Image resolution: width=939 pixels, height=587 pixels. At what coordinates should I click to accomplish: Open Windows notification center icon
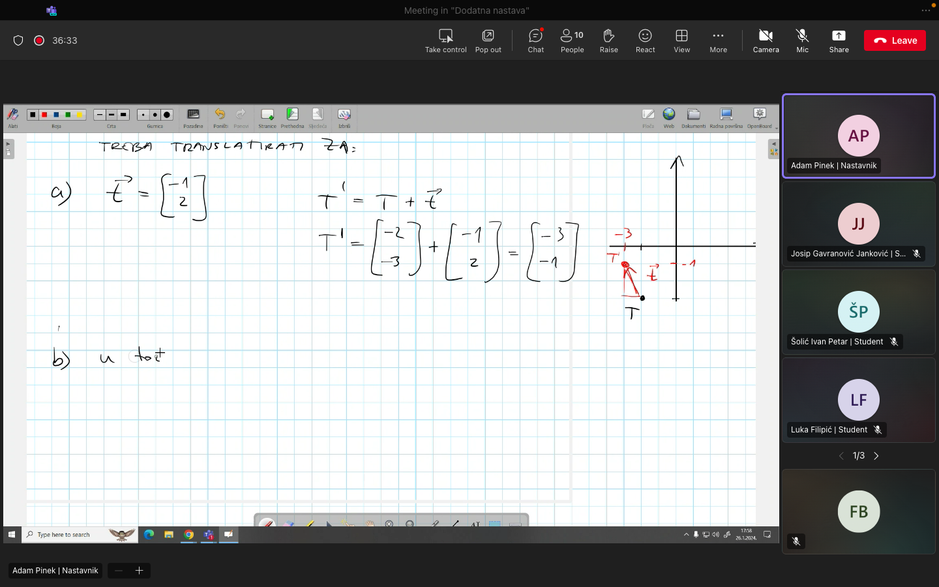(x=768, y=535)
